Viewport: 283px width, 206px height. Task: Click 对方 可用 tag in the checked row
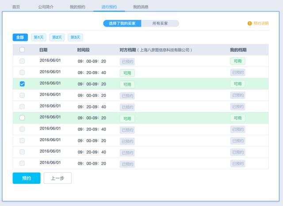[x=127, y=84]
